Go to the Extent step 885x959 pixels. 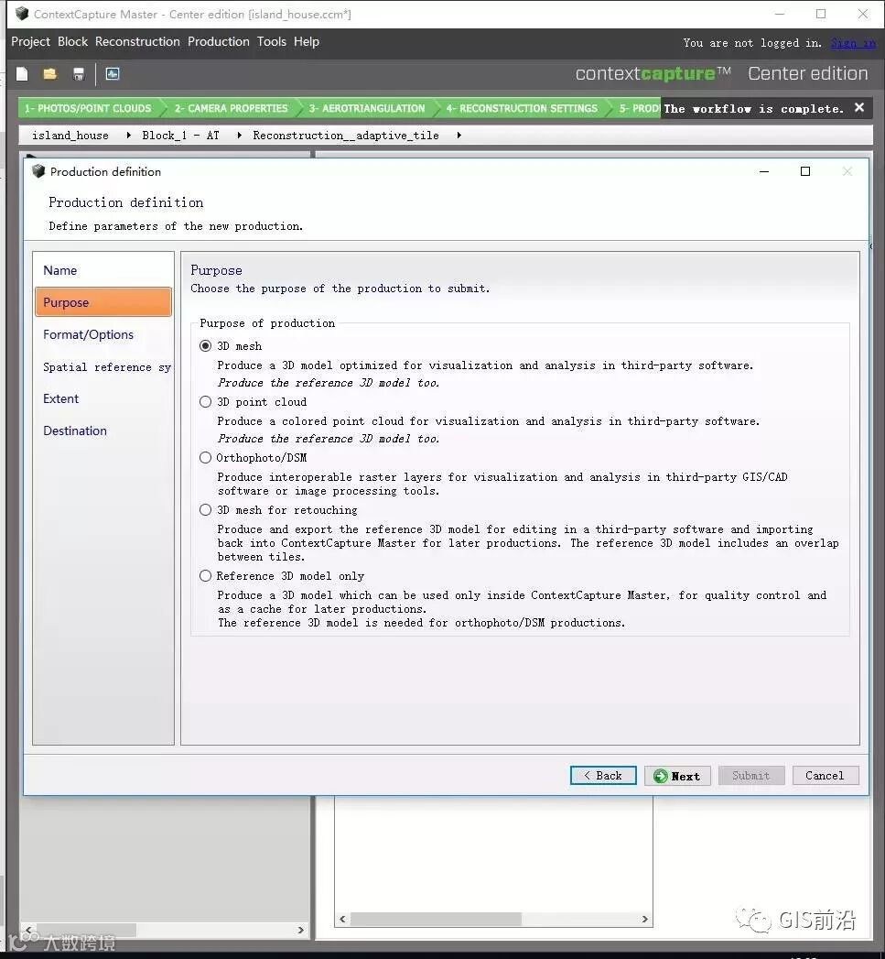[x=103, y=398]
